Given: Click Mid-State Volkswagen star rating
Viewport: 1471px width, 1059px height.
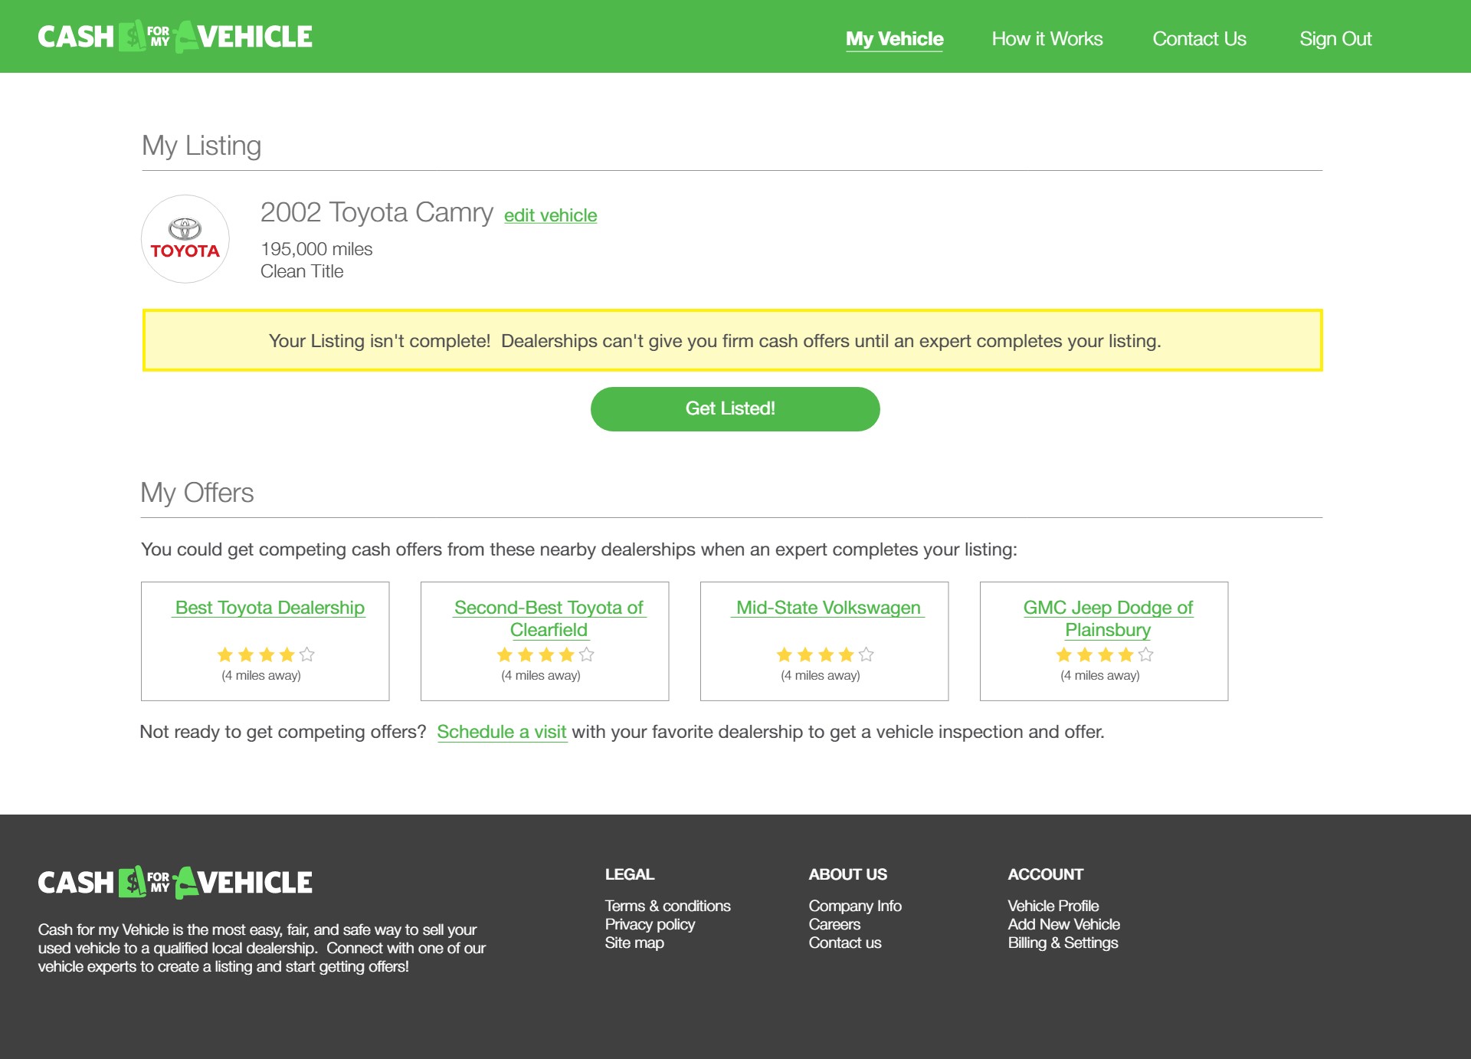Looking at the screenshot, I should tap(824, 654).
